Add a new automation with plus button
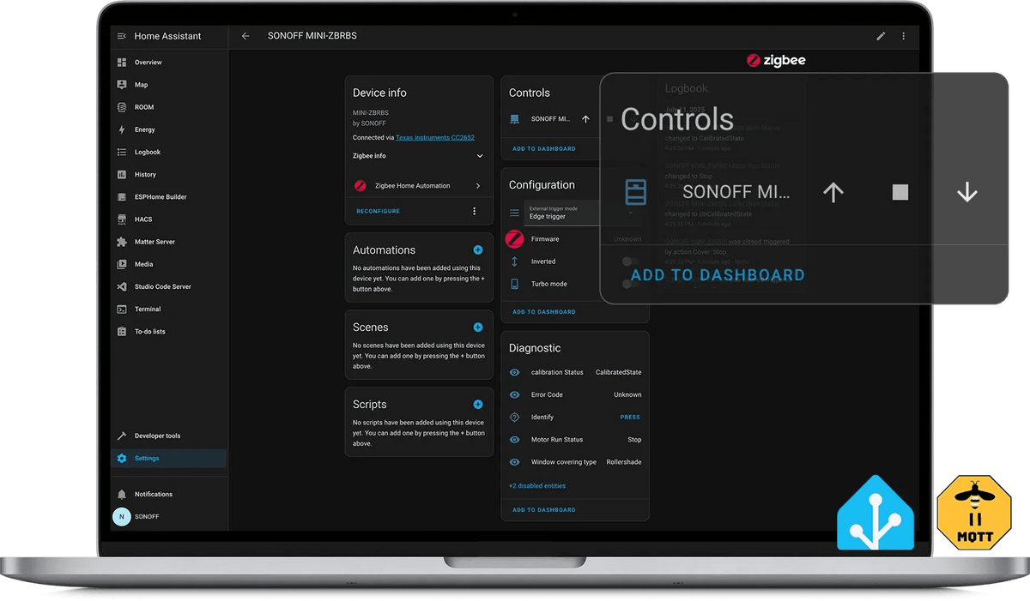Screen dimensions: 1030x601 pyautogui.click(x=478, y=250)
